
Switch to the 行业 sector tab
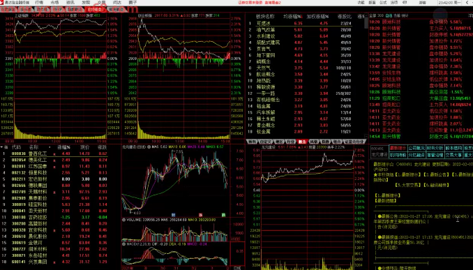click(290, 142)
